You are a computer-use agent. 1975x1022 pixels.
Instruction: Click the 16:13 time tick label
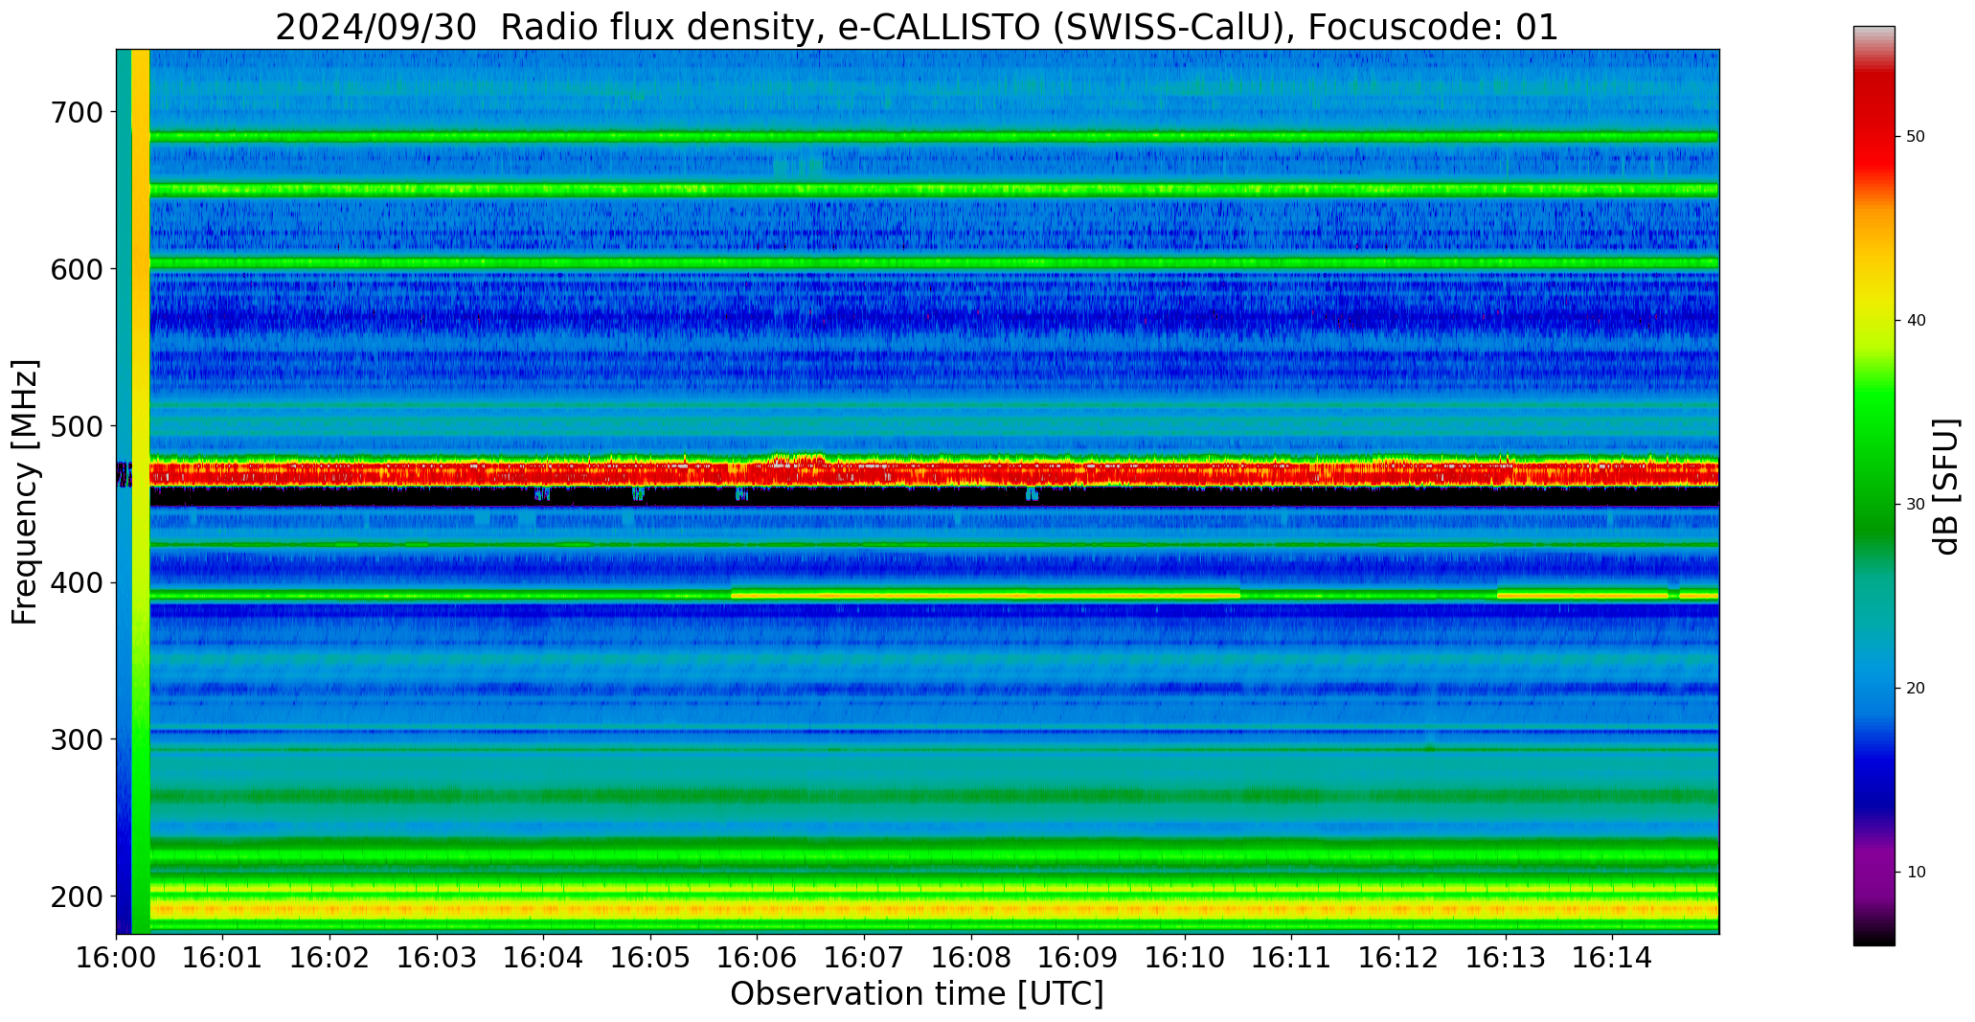coord(1506,957)
